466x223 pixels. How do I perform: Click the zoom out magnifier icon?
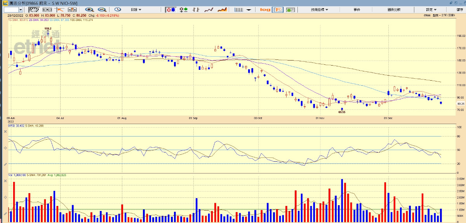point(102,9)
